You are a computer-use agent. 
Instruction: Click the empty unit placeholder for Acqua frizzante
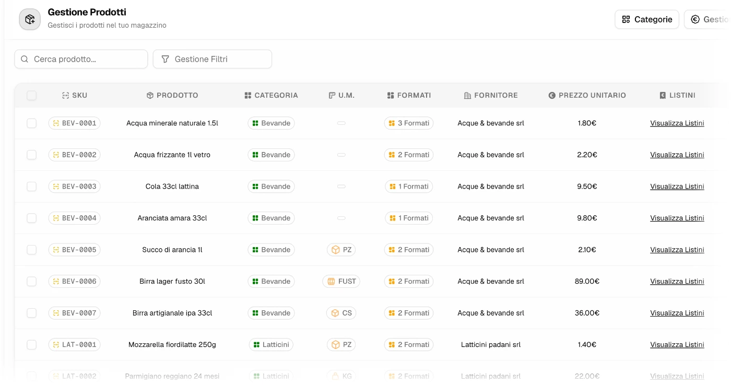tap(341, 155)
